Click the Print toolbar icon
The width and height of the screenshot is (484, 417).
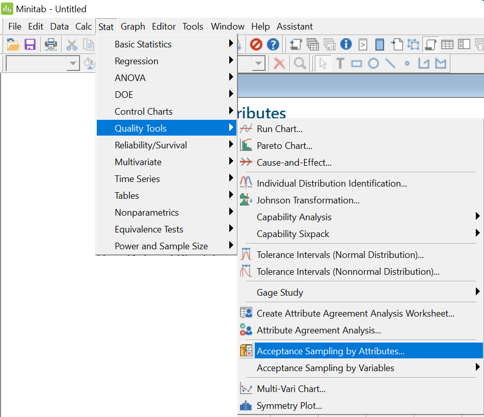(51, 44)
